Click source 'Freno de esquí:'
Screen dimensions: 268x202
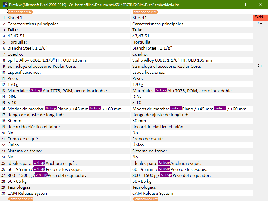tap(23, 139)
